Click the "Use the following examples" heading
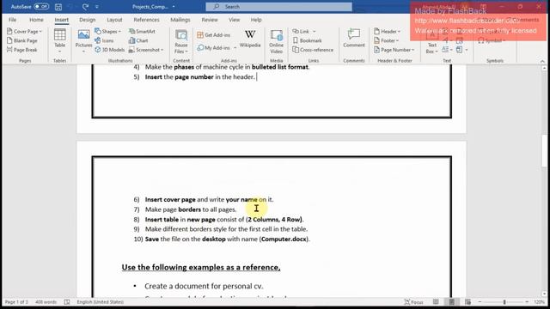 (x=201, y=267)
